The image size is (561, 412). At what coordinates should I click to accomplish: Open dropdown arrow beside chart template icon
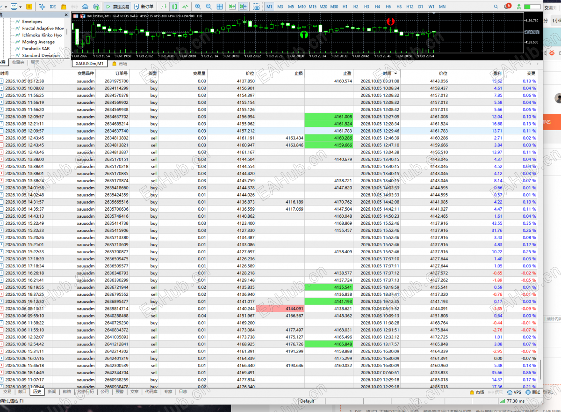pyautogui.click(x=21, y=7)
